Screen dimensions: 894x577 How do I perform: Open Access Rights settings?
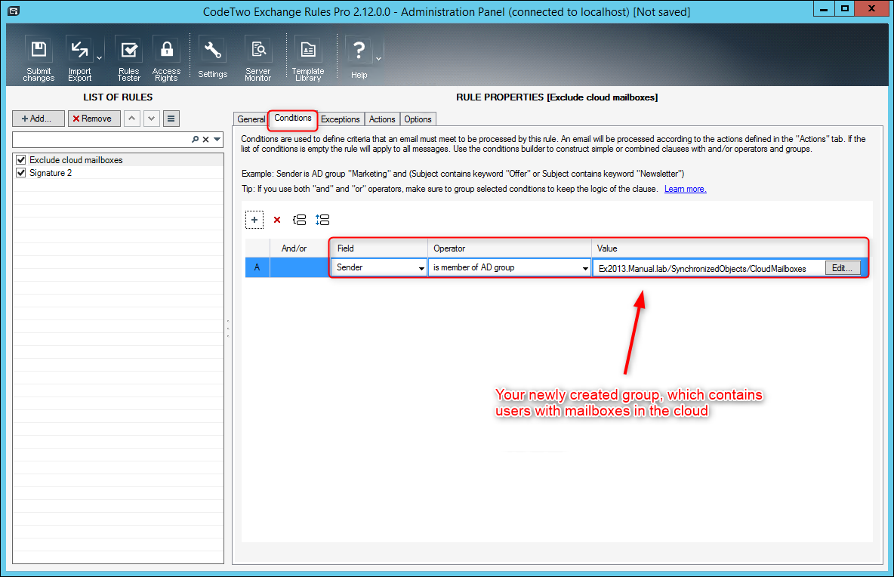pos(166,50)
